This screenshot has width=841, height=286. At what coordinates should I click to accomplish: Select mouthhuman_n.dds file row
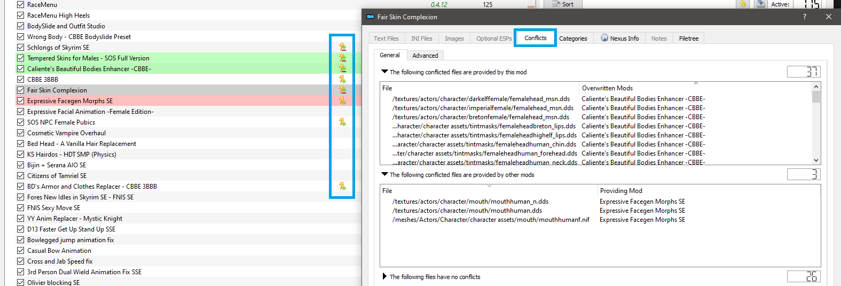point(600,202)
